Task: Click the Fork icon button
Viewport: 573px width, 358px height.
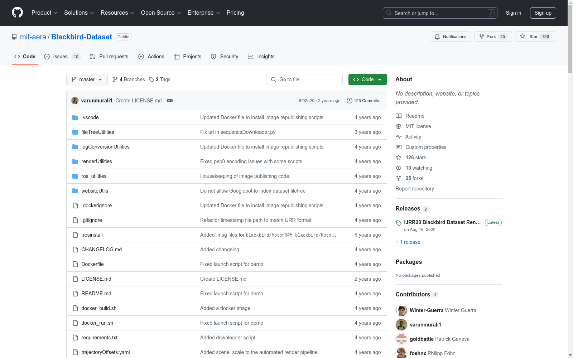Action: [x=482, y=37]
